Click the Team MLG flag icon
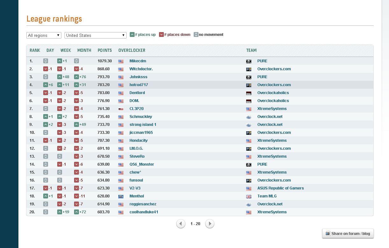The image size is (389, 248). click(249, 196)
